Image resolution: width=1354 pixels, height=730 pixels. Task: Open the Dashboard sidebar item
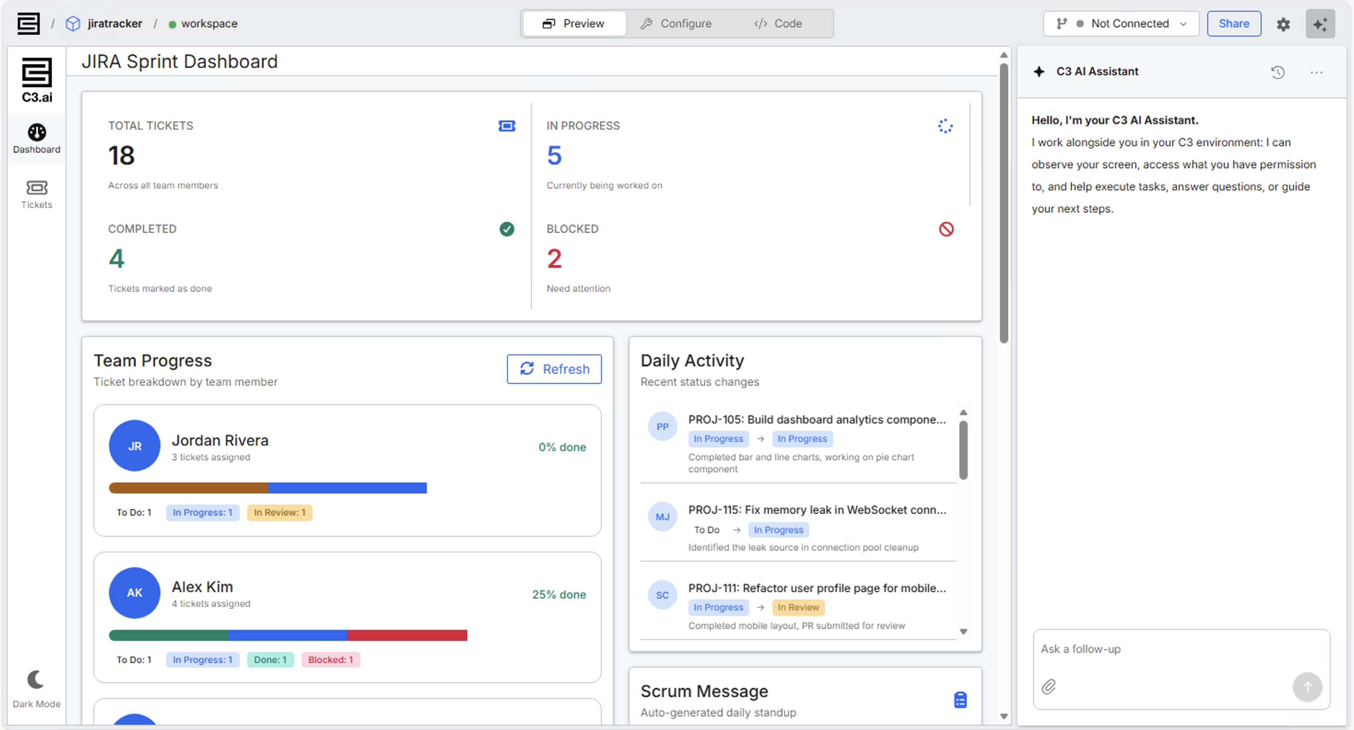coord(37,139)
